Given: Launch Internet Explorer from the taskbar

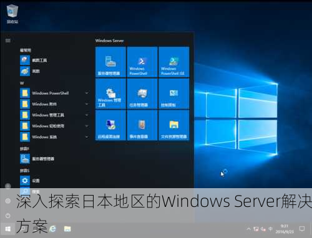Looking at the screenshot, I should coord(52,229).
